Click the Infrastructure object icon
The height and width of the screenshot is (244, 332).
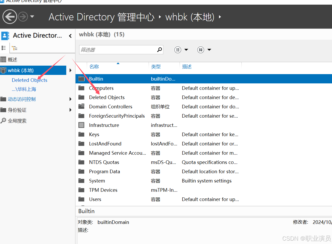(81, 125)
